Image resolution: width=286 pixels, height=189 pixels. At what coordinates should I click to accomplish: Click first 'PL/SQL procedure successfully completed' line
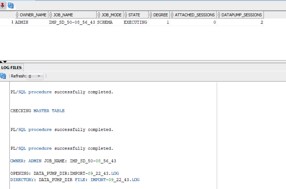[62, 92]
